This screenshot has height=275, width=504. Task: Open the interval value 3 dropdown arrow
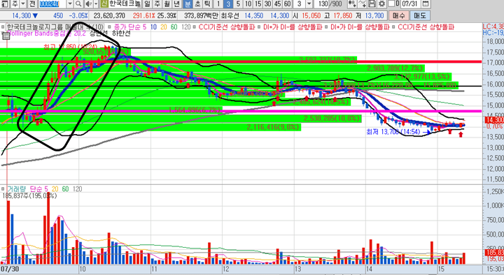click(x=309, y=4)
